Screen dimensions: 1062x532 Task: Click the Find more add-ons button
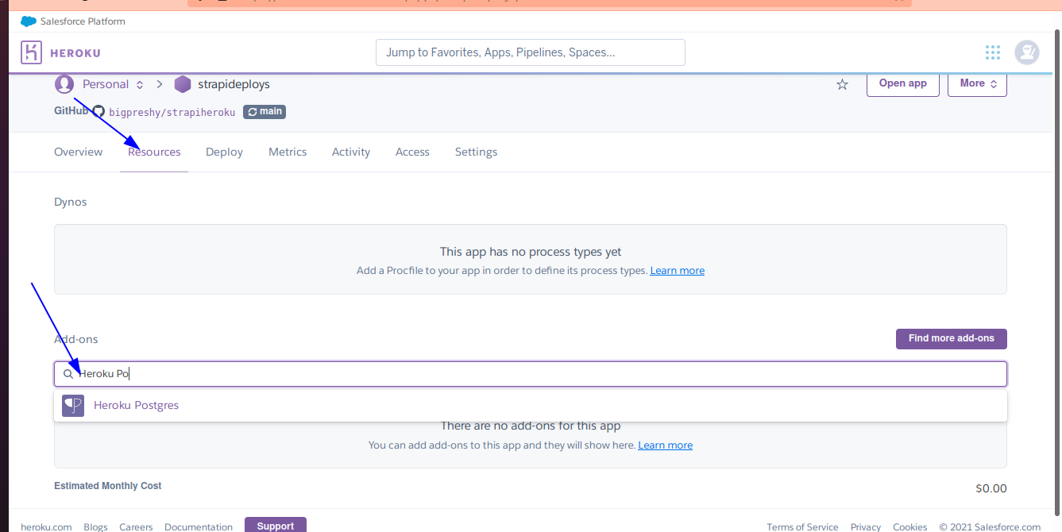[x=951, y=338]
